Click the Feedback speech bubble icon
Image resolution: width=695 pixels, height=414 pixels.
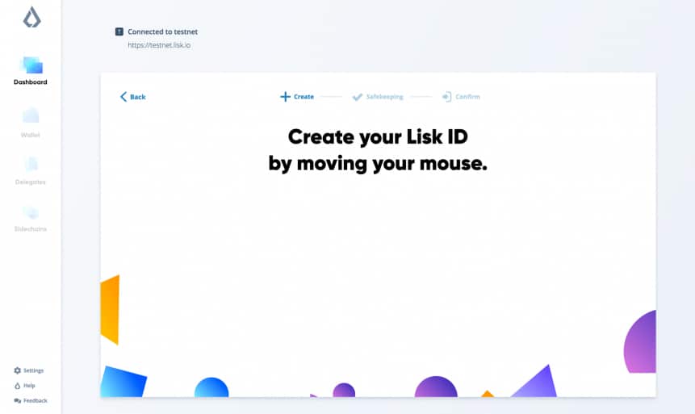click(x=18, y=400)
